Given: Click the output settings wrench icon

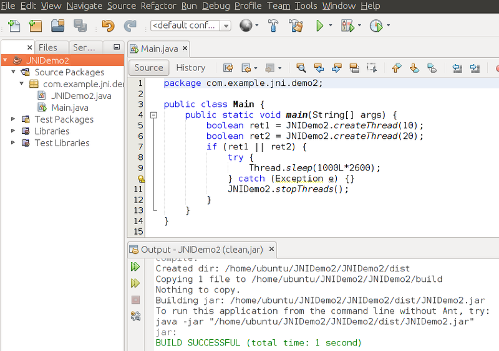Looking at the screenshot, I should click(135, 316).
